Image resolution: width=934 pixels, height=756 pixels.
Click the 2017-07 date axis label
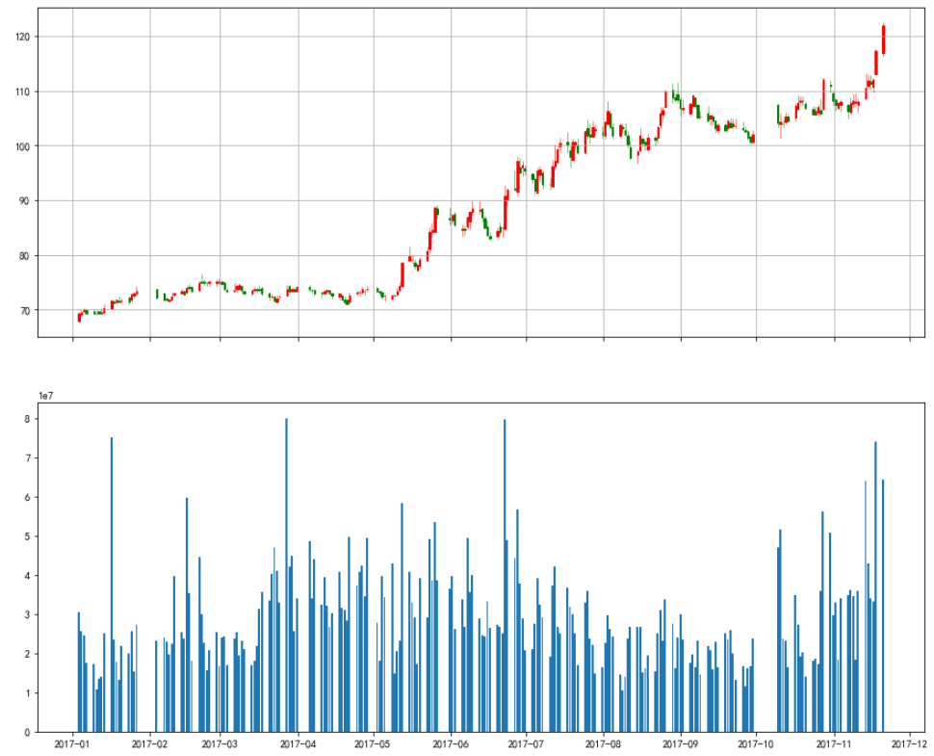click(526, 744)
